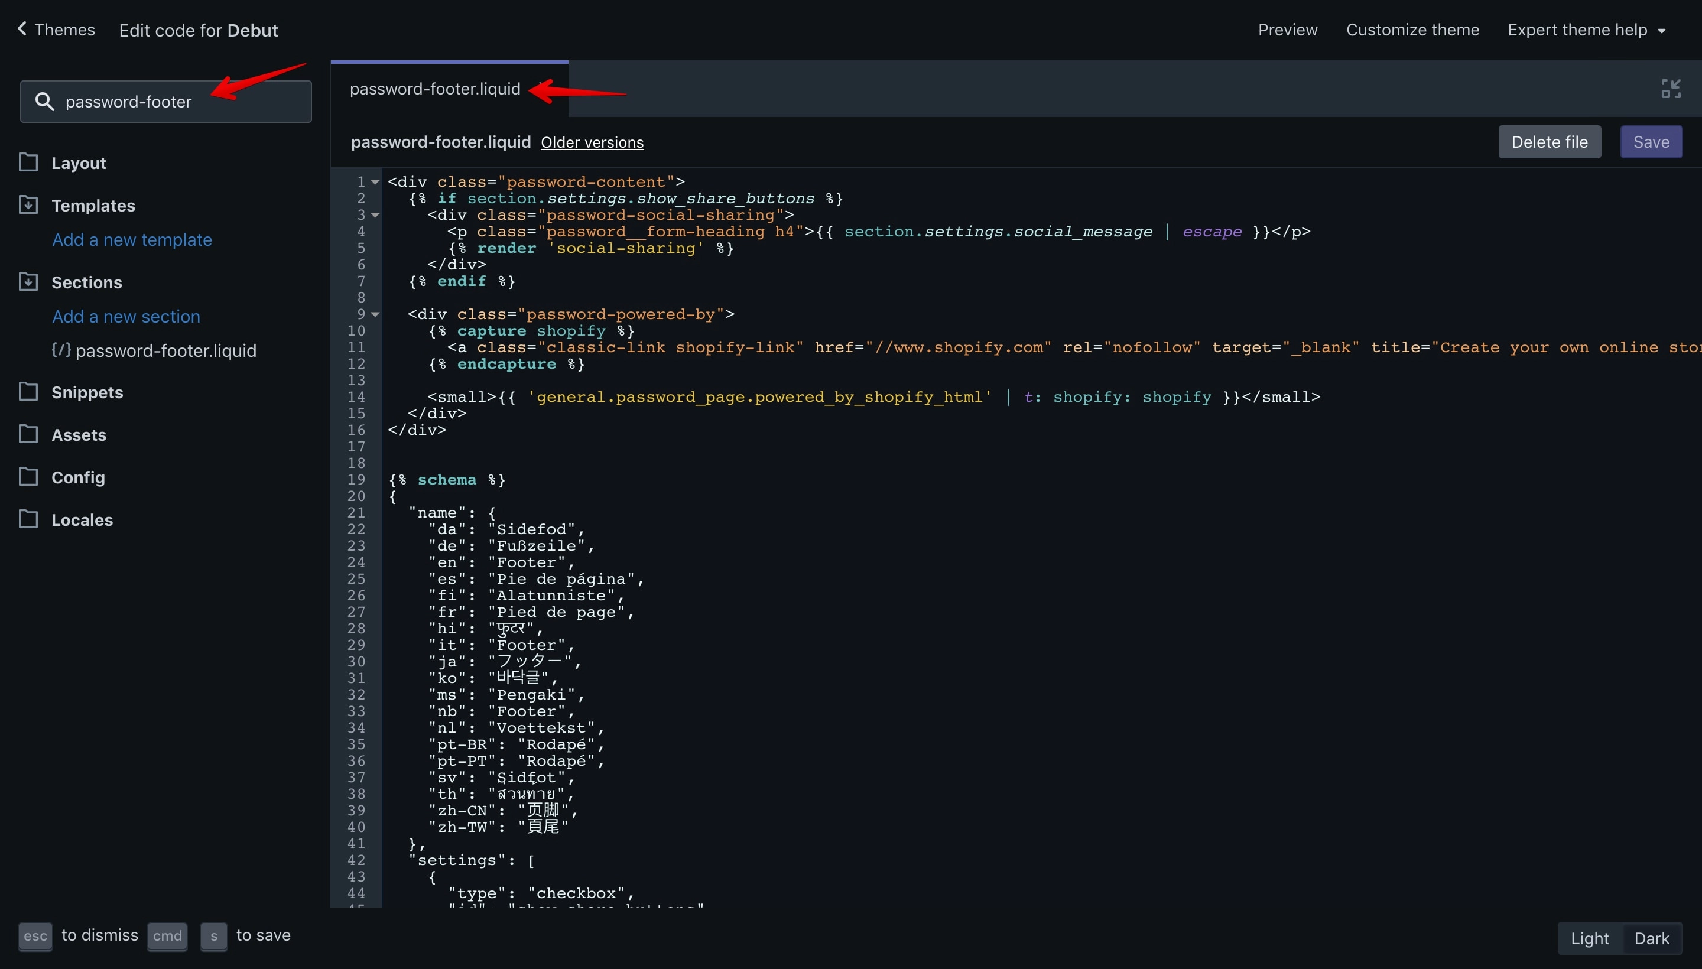Focus the password-footer search field

[165, 101]
